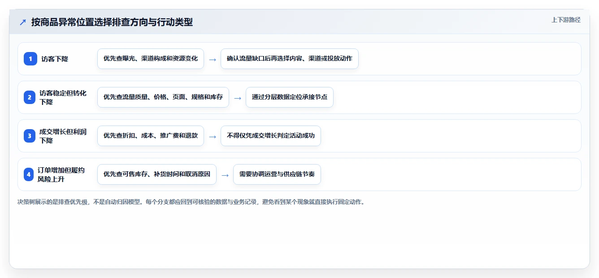Image resolution: width=599 pixels, height=278 pixels.
Task: Click the footnote starting with 决策树展示的是排查优先级
Action: pos(191,202)
